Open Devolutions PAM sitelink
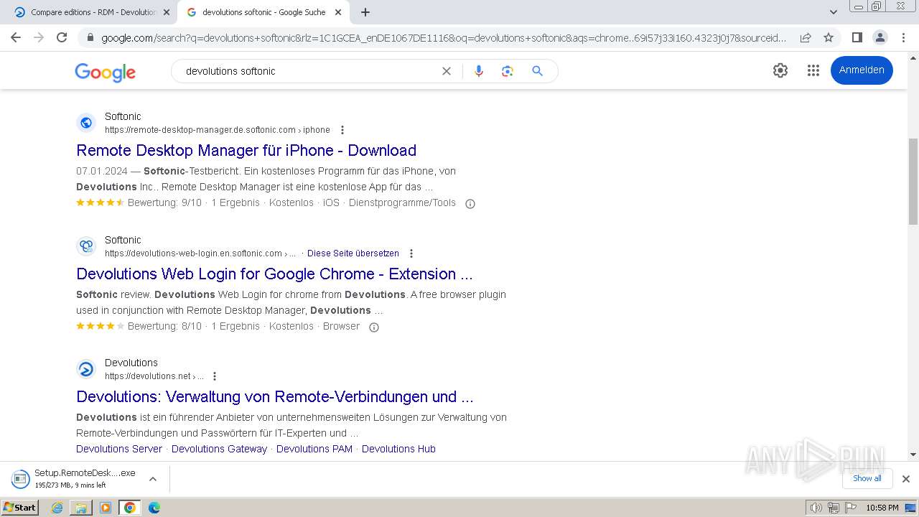The width and height of the screenshot is (919, 517). 314,449
